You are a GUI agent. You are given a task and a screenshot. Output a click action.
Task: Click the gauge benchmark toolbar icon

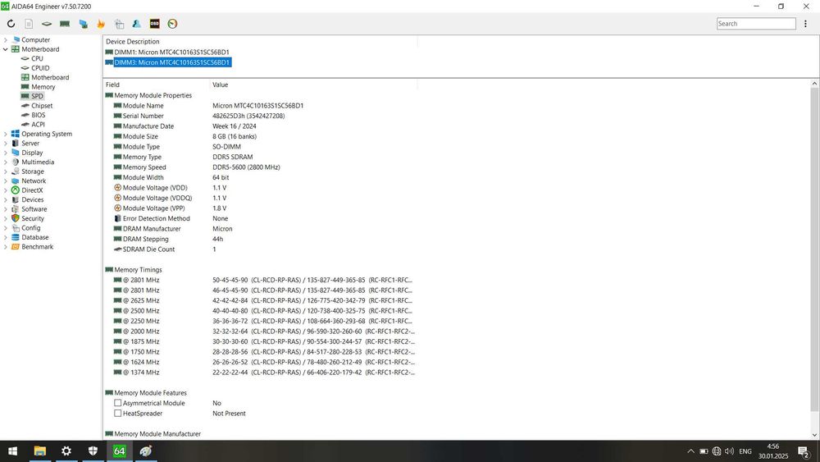172,24
